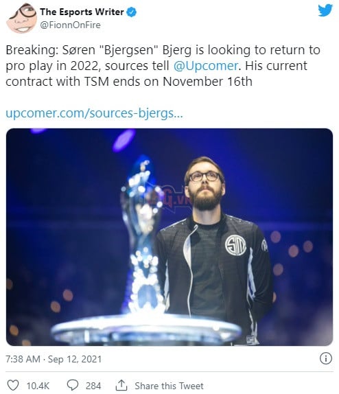Image resolution: width=339 pixels, height=394 pixels.
Task: Follow the upcomer.com/sources-bjergs link
Action: point(94,113)
